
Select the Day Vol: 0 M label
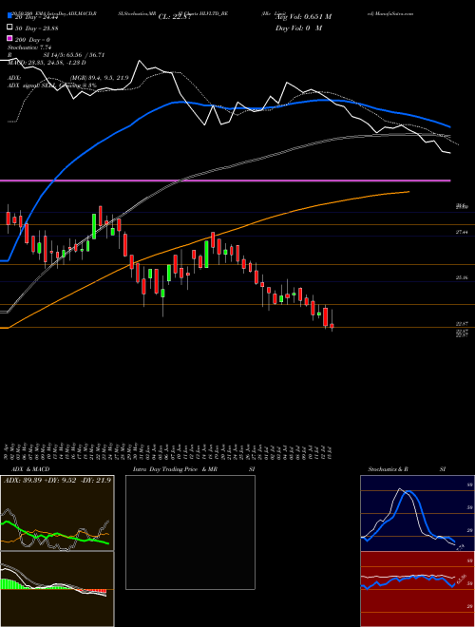[298, 28]
